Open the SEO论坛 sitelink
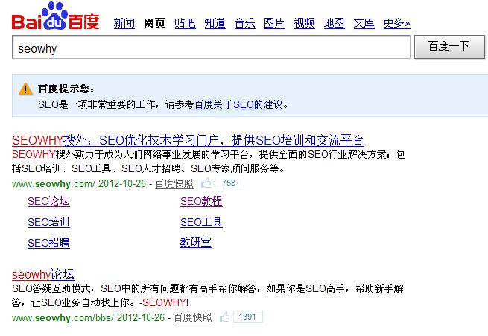Image resolution: width=488 pixels, height=336 pixels. click(x=48, y=201)
